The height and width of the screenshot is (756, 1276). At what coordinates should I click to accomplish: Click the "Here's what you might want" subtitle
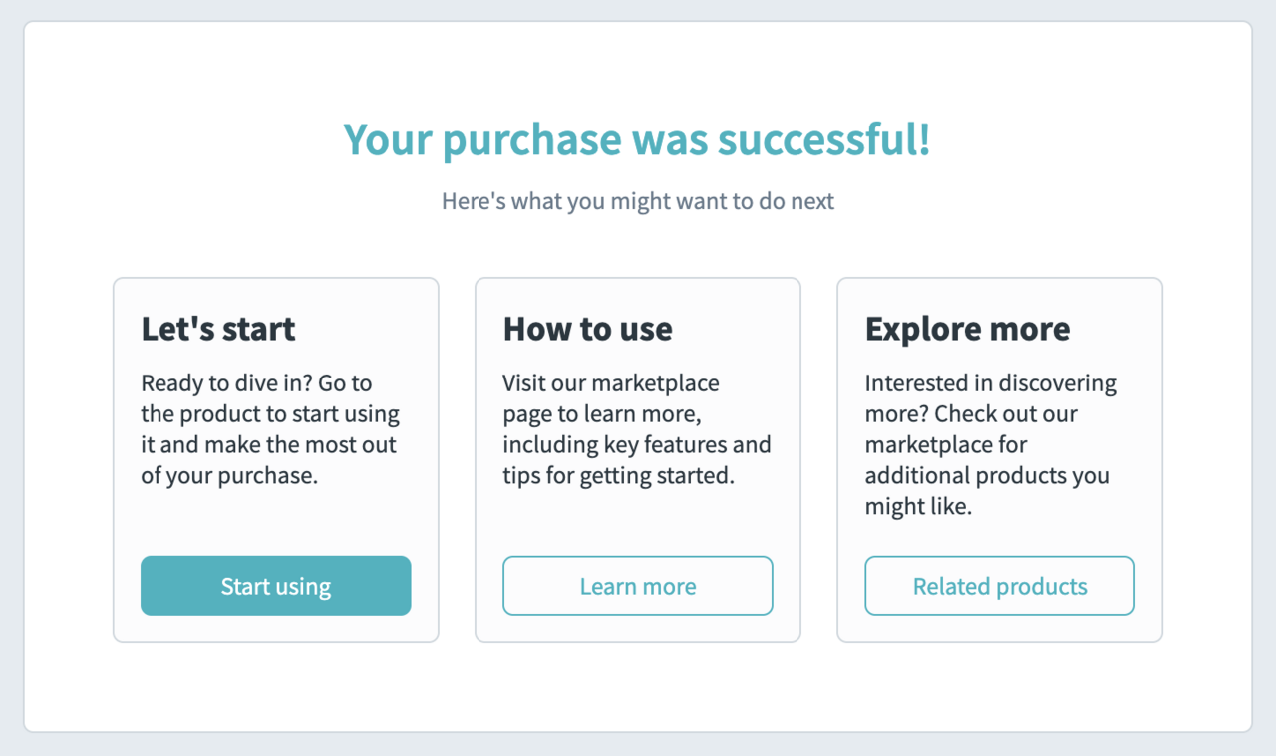point(638,201)
